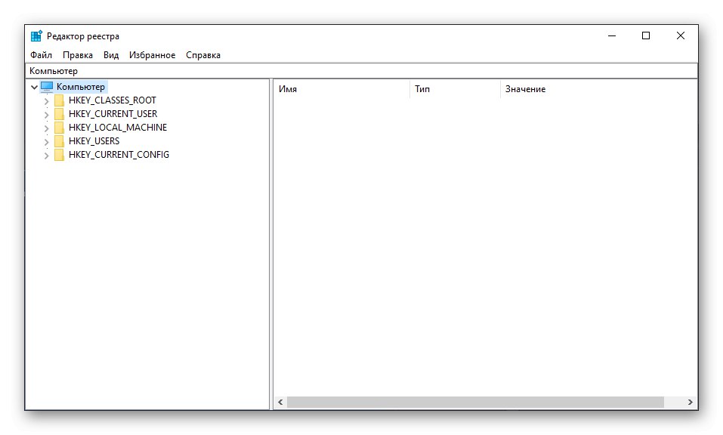Select the Компьютер root label

tap(81, 87)
